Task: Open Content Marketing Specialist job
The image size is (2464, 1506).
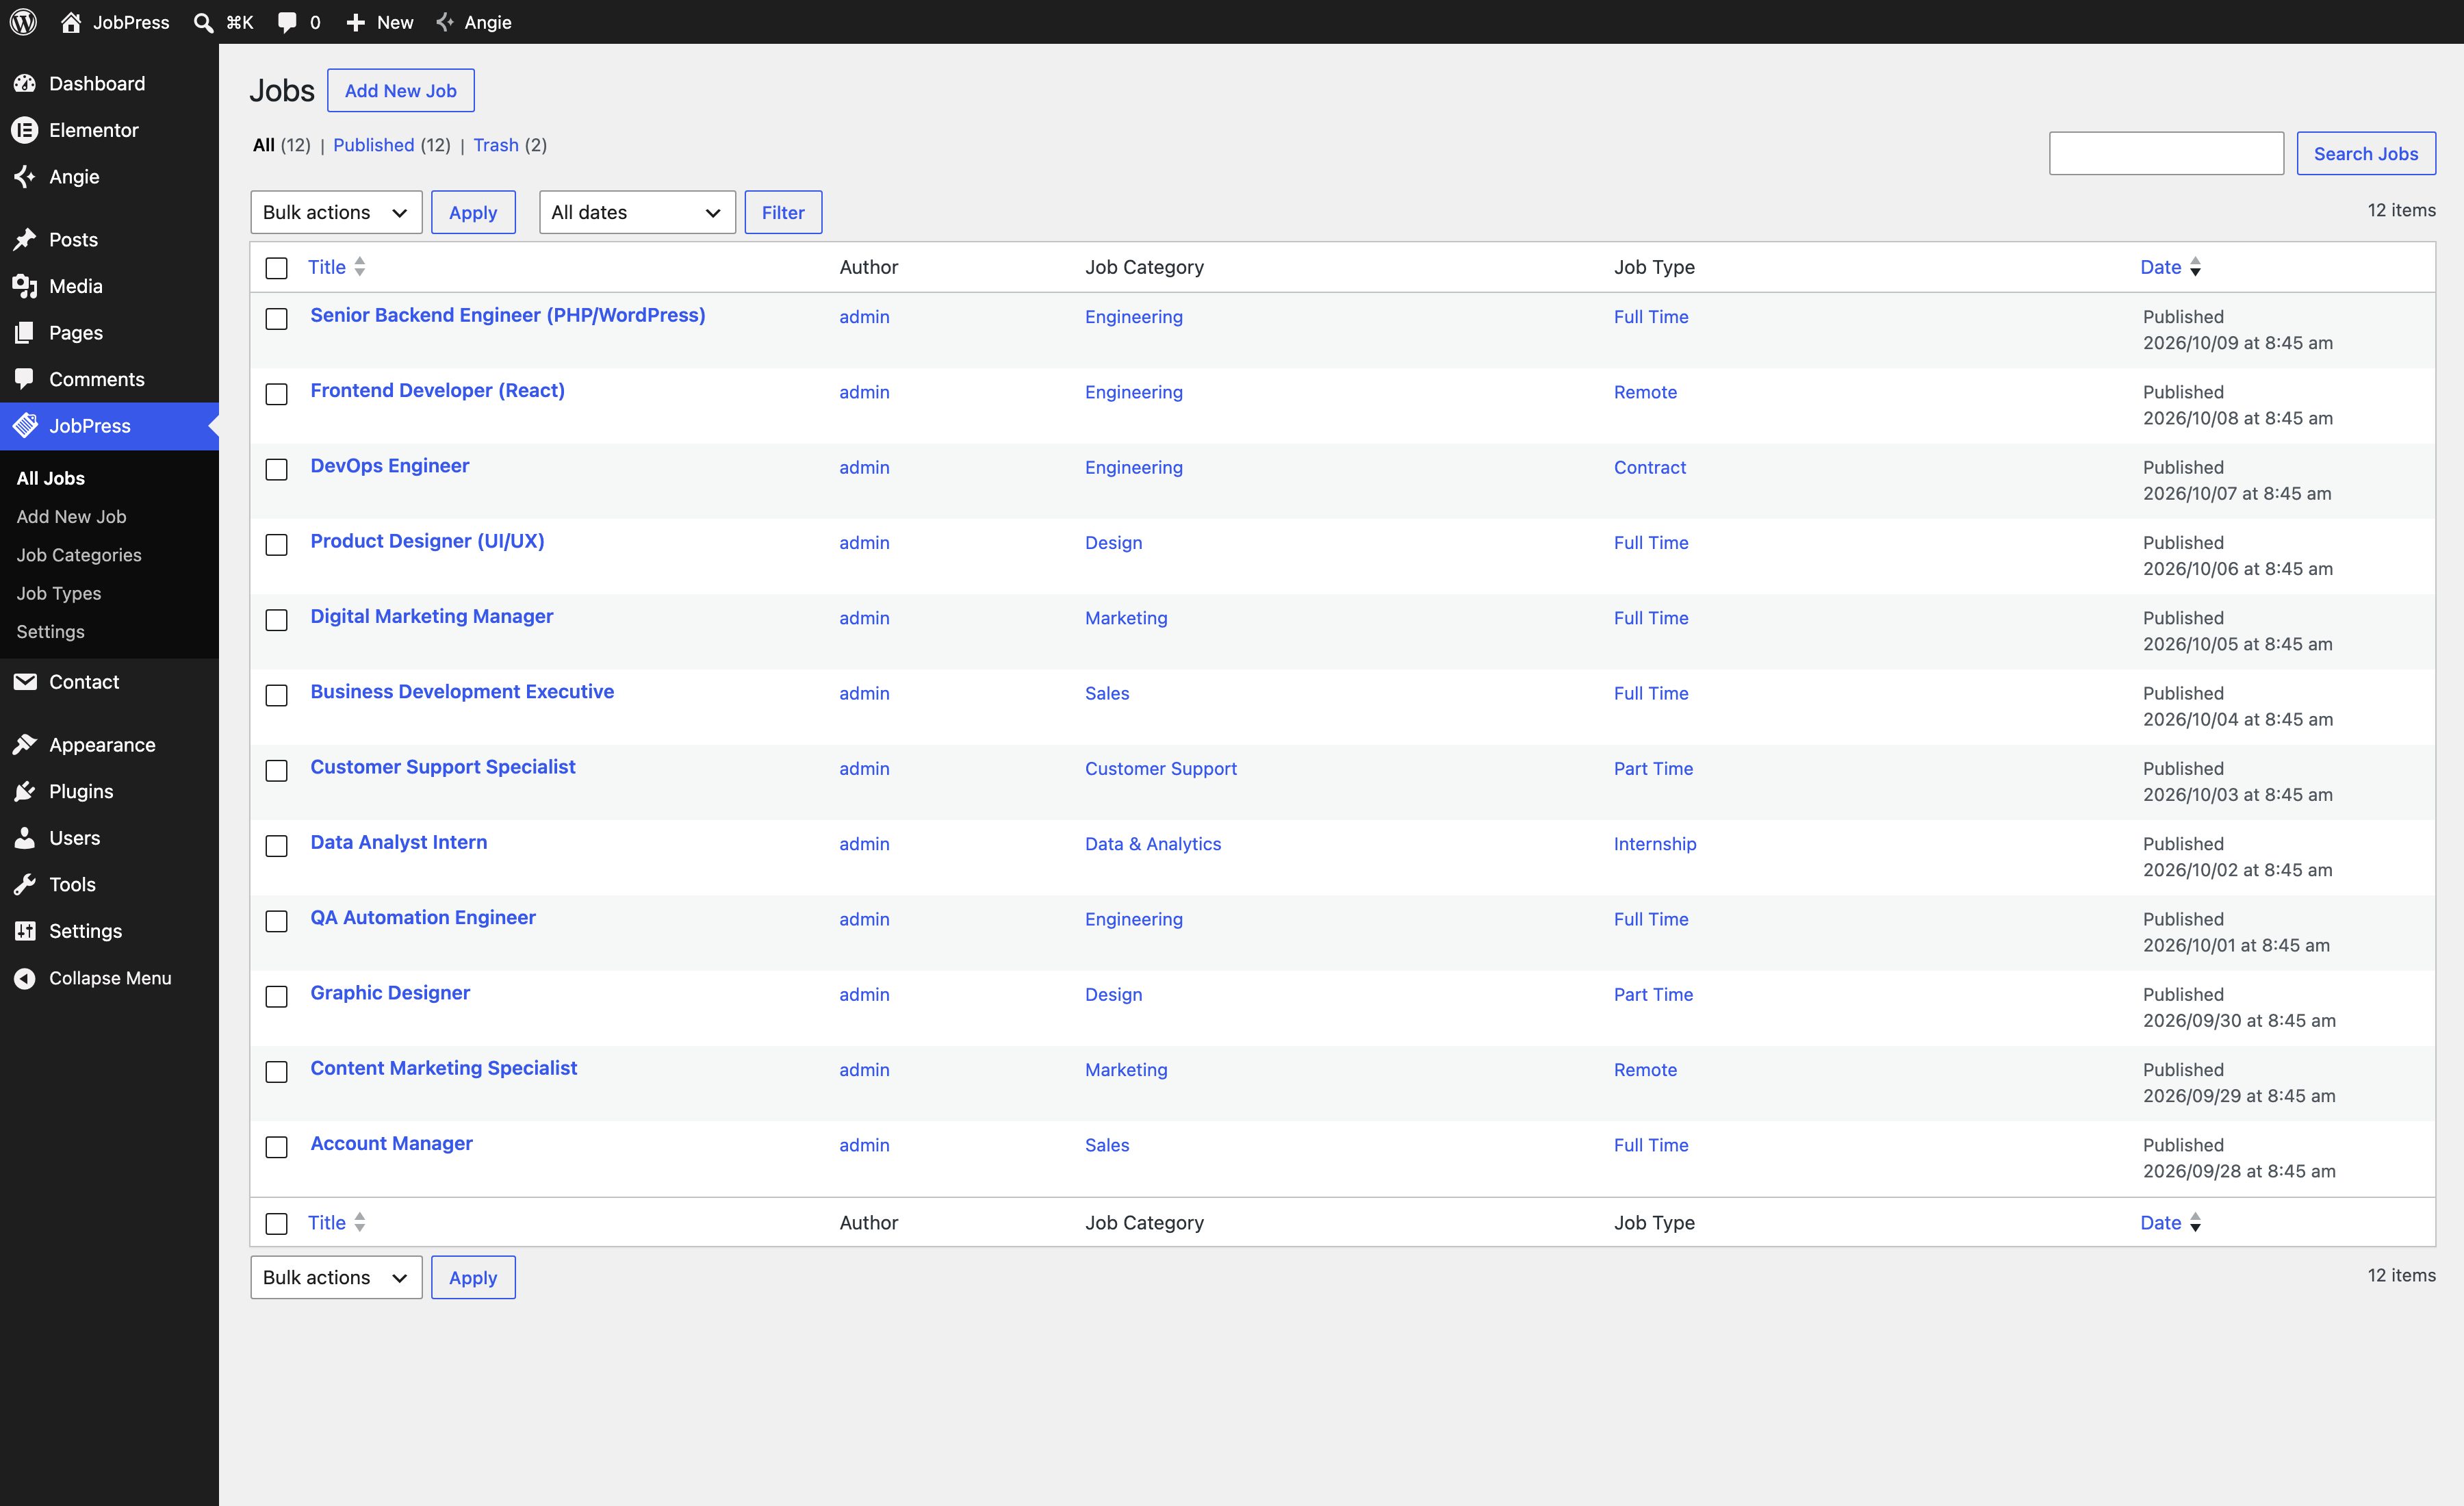Action: click(x=443, y=1068)
